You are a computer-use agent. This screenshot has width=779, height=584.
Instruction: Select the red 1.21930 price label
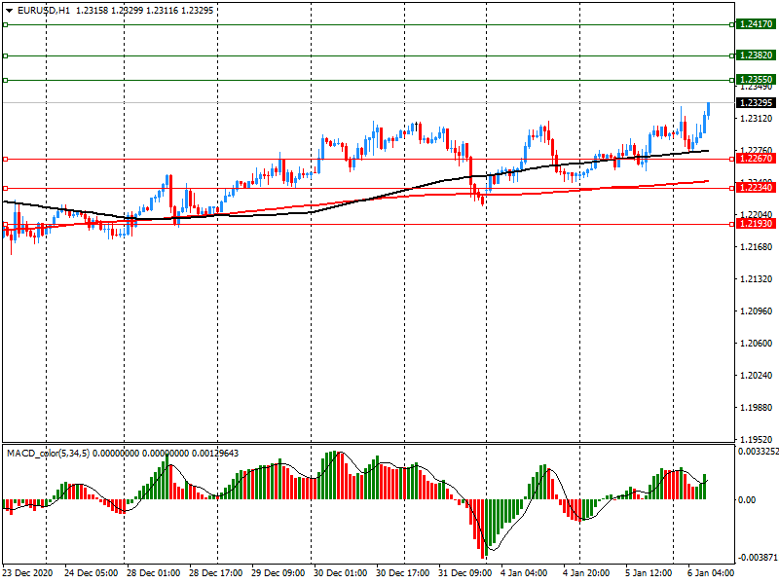[756, 224]
